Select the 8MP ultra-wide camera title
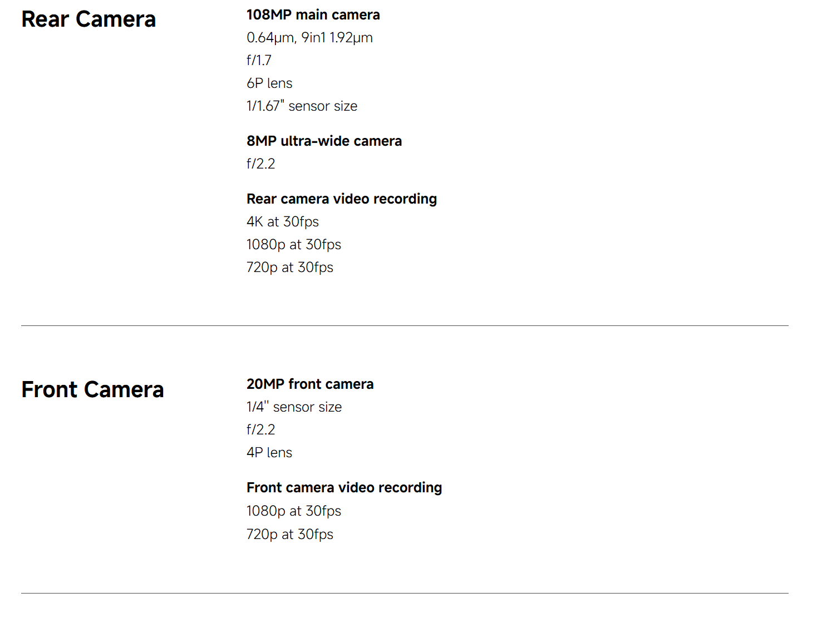Image resolution: width=817 pixels, height=618 pixels. pos(324,141)
